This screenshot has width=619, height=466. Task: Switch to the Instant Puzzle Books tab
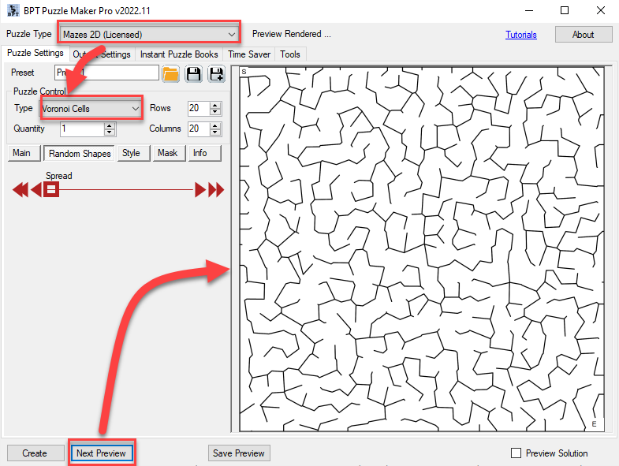click(179, 54)
